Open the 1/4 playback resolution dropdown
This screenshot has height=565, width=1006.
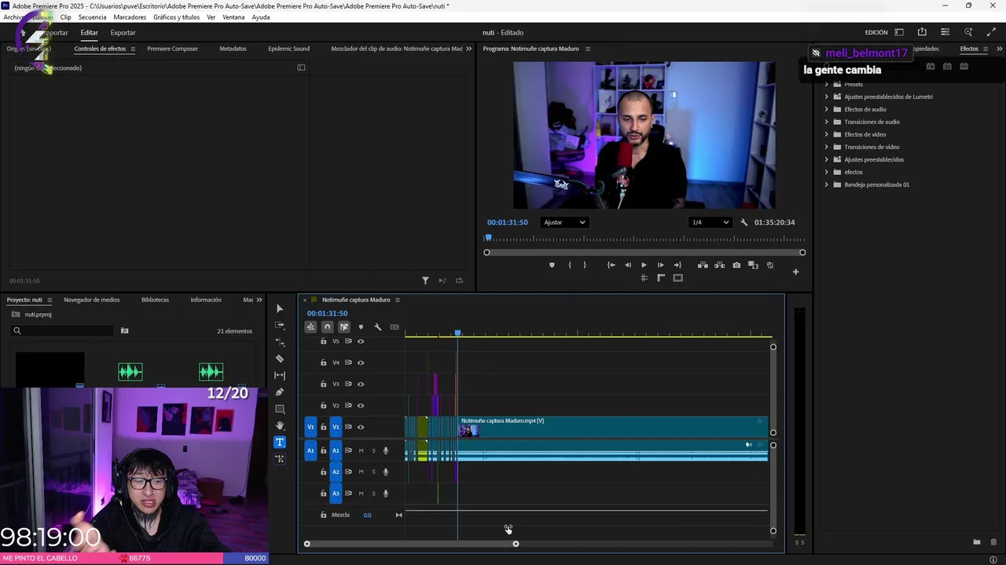click(710, 222)
